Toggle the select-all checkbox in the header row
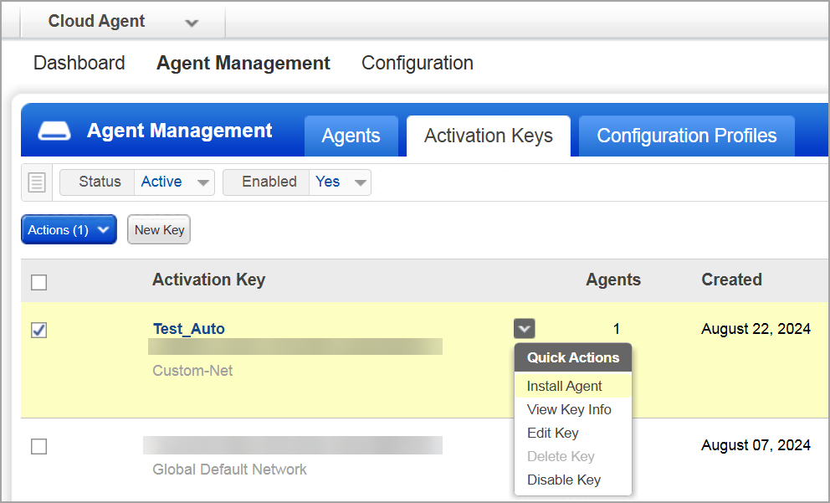Image resolution: width=830 pixels, height=503 pixels. coord(38,282)
